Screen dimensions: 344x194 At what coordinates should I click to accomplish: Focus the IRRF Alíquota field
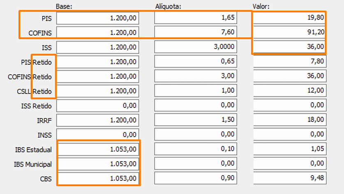196,120
